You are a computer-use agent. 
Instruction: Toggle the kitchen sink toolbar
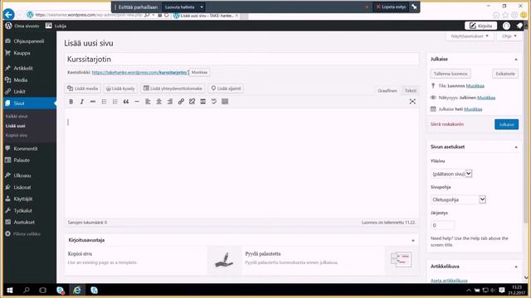pyautogui.click(x=225, y=101)
